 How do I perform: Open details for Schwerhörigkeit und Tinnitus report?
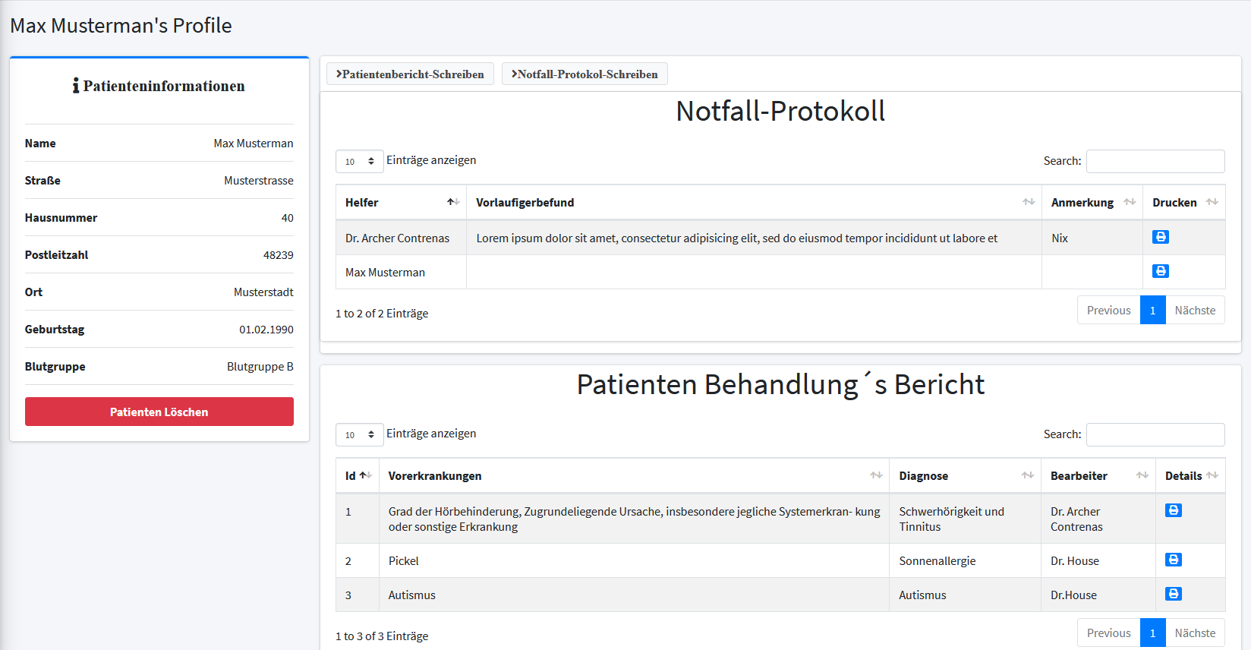pos(1173,510)
